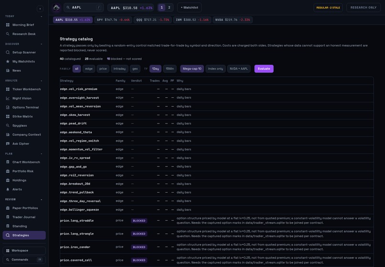
Task: Focus the AAPL symbol search field
Action: tap(84, 8)
